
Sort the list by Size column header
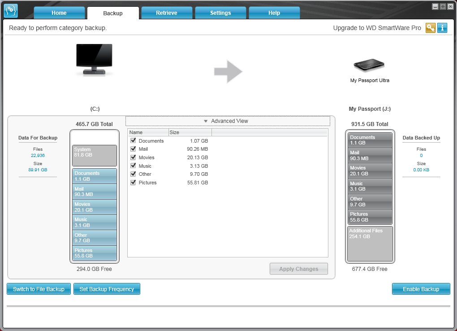tap(190, 132)
